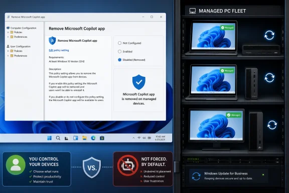
Task: Click the Wi-Fi tray icon
Action: point(139,138)
